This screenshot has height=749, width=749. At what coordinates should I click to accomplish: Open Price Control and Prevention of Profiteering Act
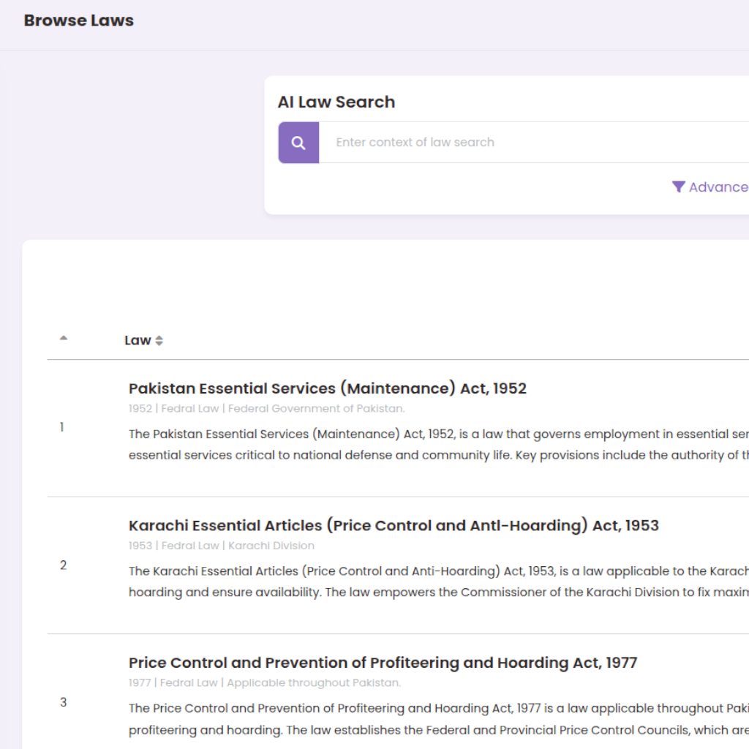(x=383, y=663)
